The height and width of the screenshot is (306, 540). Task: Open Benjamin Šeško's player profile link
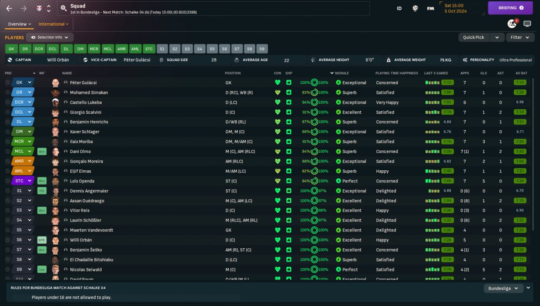point(86,250)
